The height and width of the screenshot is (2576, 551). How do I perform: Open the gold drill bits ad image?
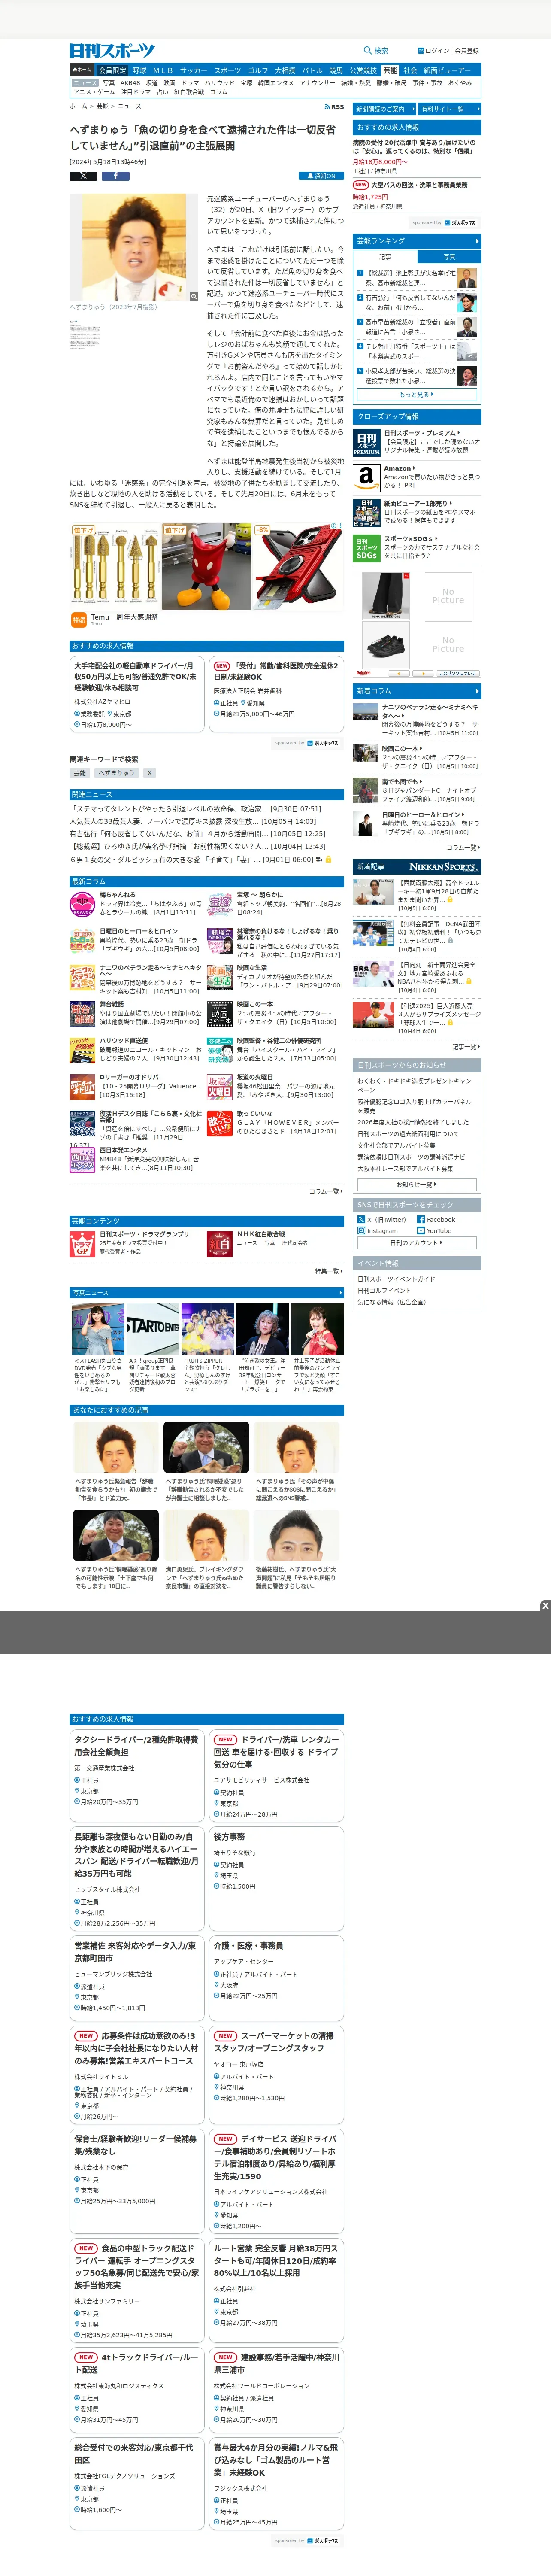pyautogui.click(x=114, y=567)
